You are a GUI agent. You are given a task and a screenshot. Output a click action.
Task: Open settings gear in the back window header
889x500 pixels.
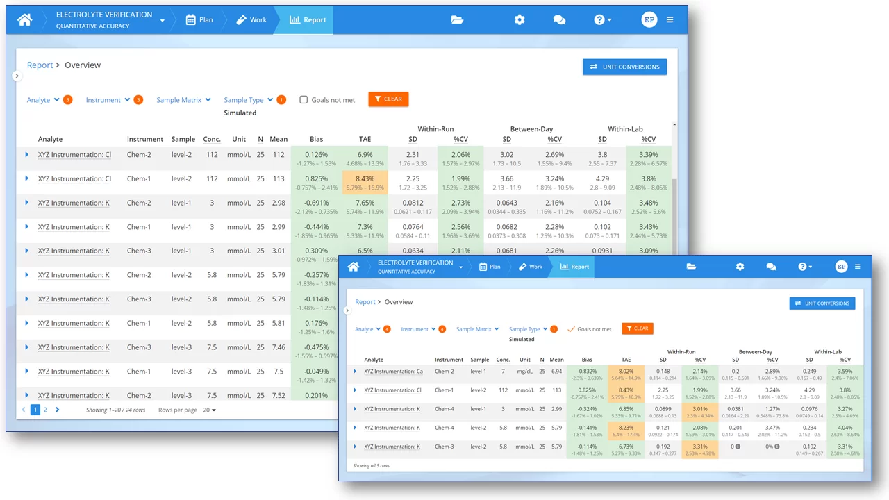(x=520, y=20)
